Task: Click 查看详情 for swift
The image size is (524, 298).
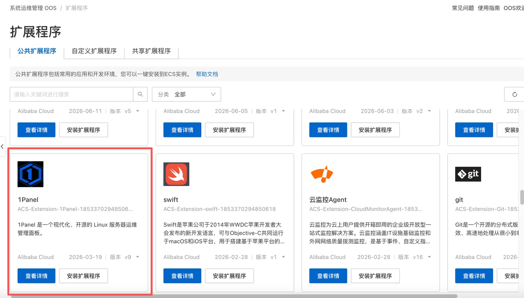Action: (x=182, y=276)
